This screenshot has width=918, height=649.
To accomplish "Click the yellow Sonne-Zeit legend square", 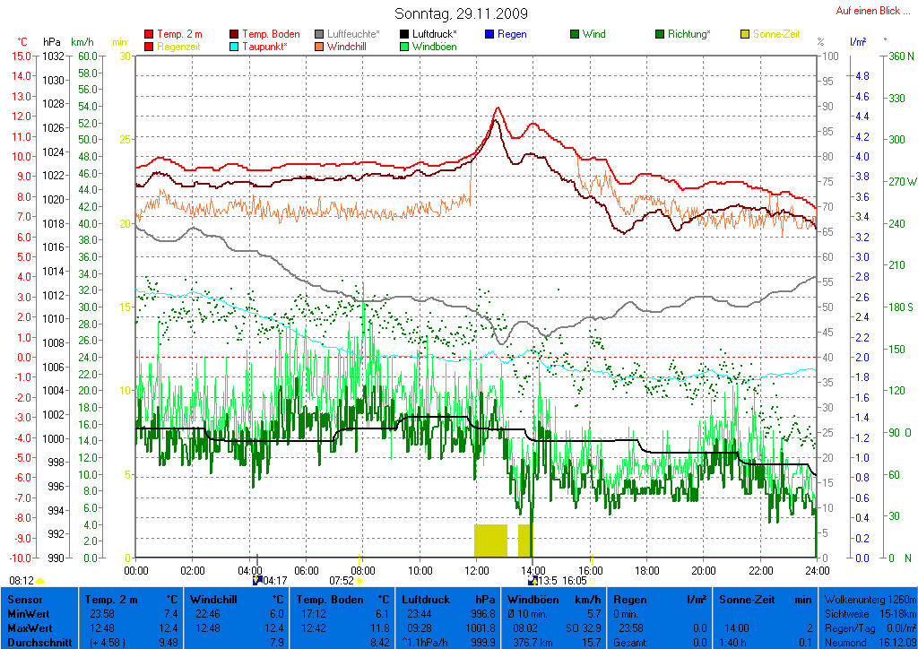I will (x=745, y=34).
